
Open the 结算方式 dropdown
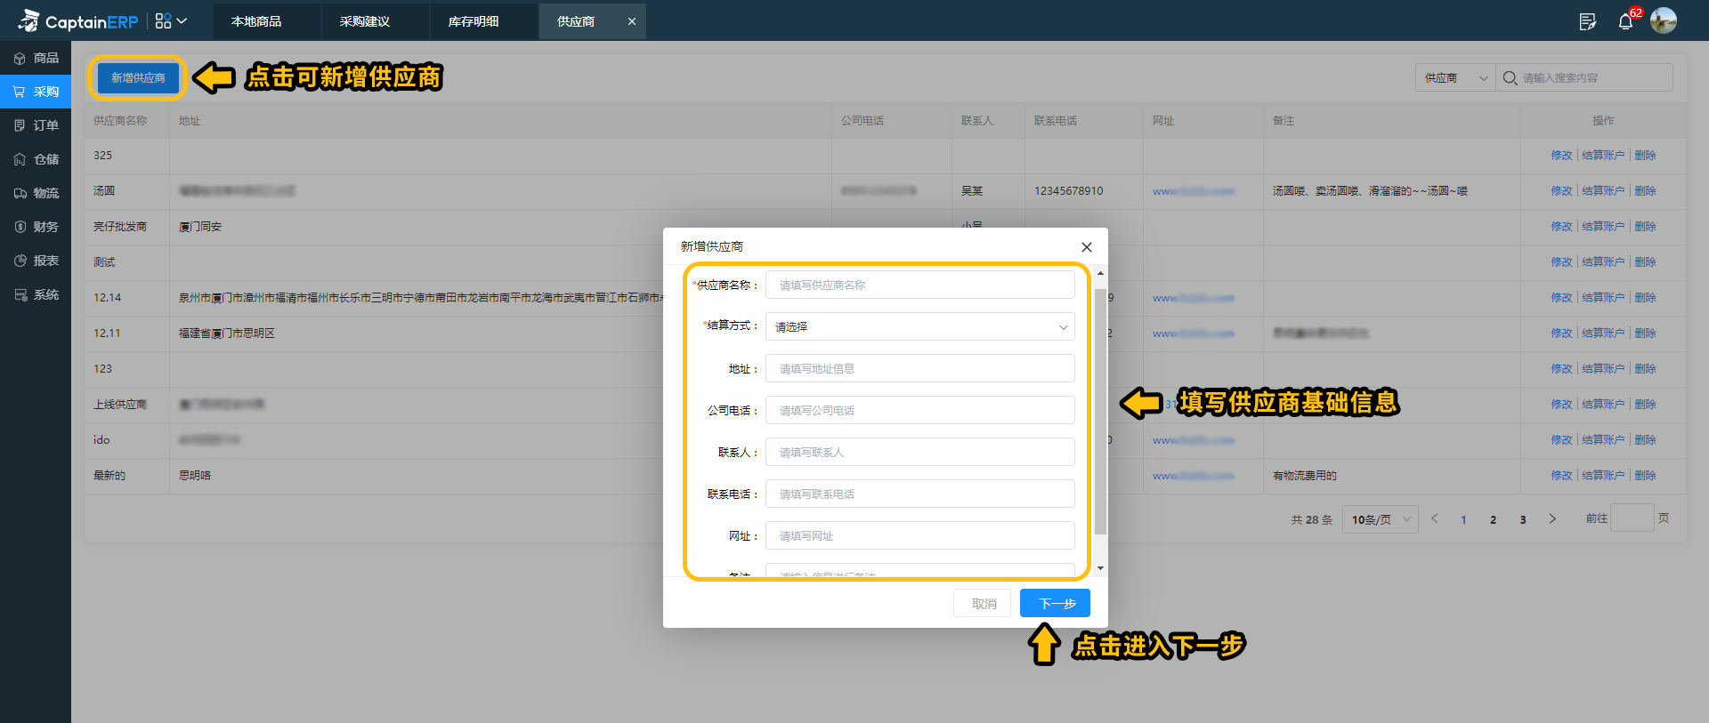919,326
